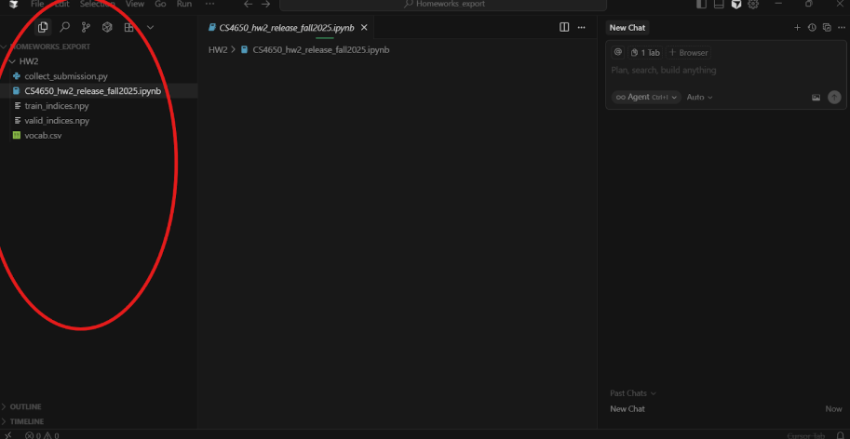Attach an image to the chat
The height and width of the screenshot is (439, 850).
coord(816,98)
